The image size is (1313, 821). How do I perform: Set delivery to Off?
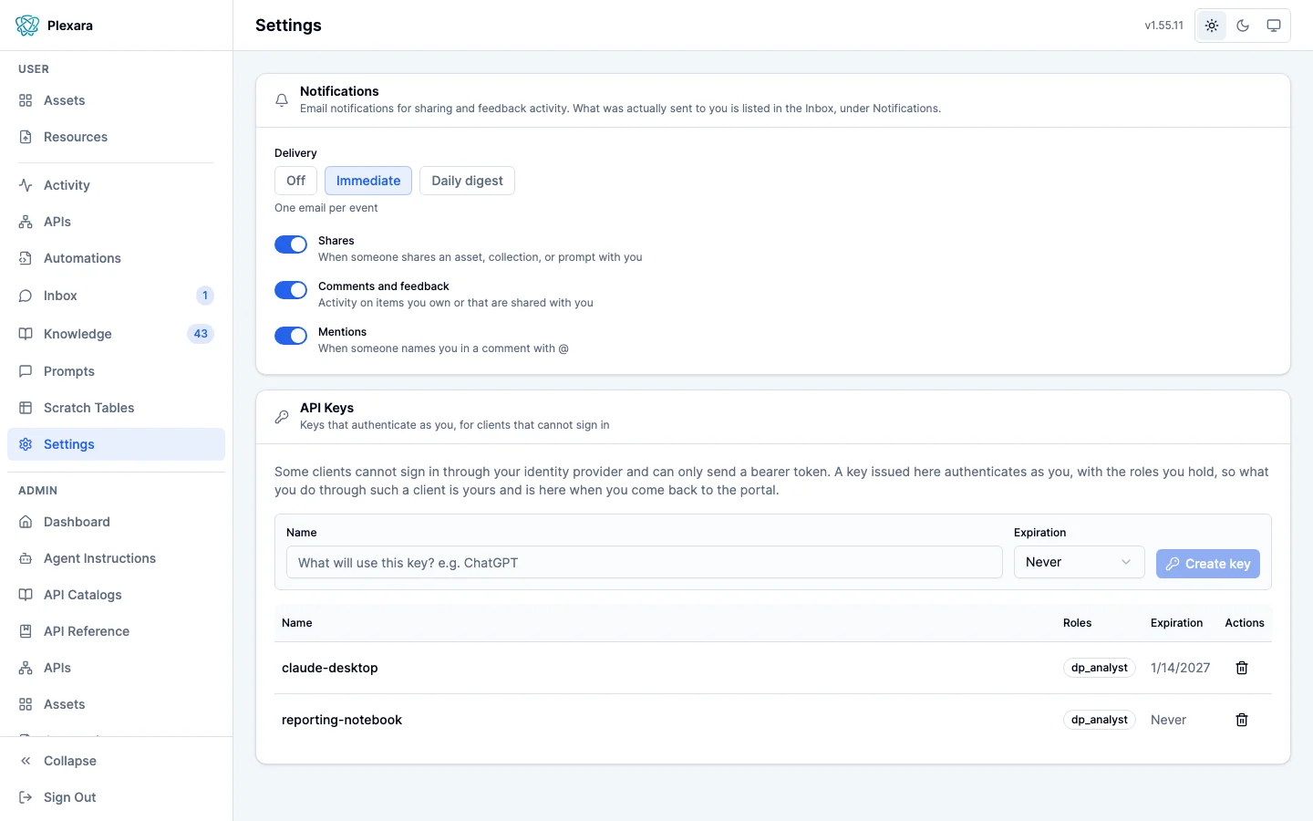(x=296, y=181)
